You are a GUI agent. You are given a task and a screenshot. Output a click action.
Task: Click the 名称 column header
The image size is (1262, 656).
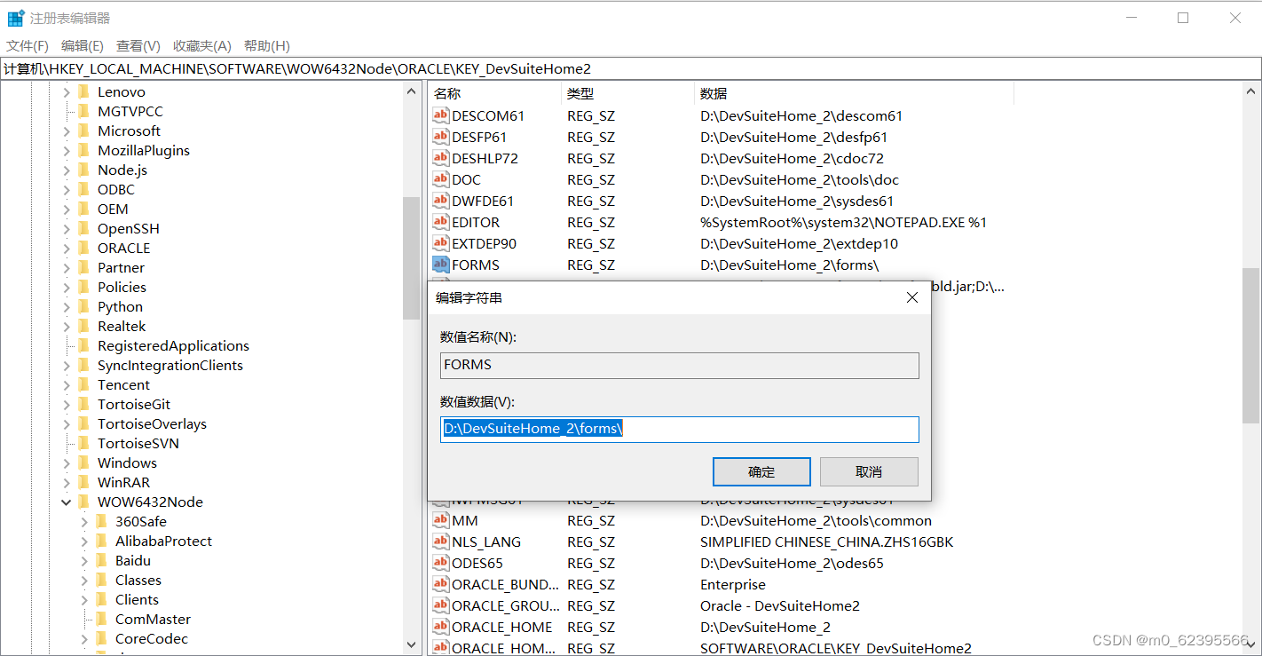click(x=494, y=93)
